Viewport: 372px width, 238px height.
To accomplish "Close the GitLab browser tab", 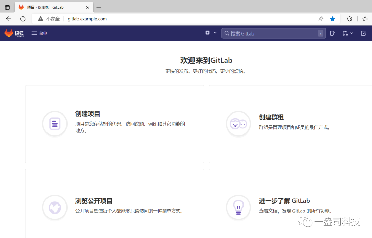I will [x=87, y=7].
